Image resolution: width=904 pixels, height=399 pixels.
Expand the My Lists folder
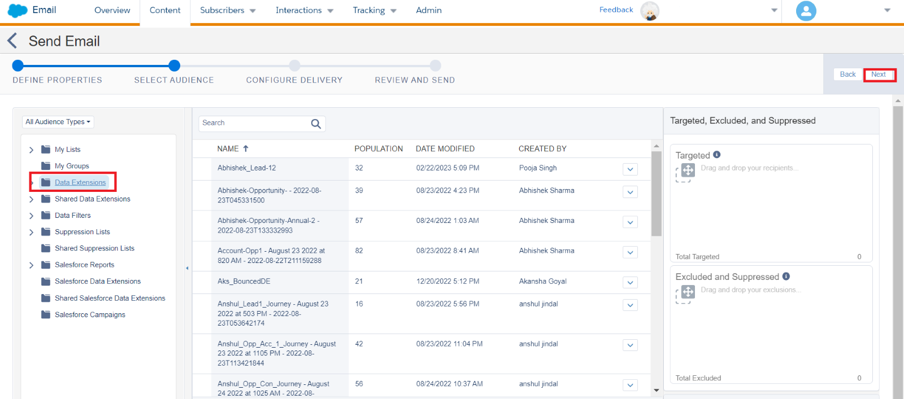point(32,150)
